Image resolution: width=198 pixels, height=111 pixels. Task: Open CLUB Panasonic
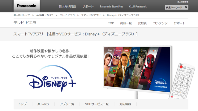[x=138, y=6]
